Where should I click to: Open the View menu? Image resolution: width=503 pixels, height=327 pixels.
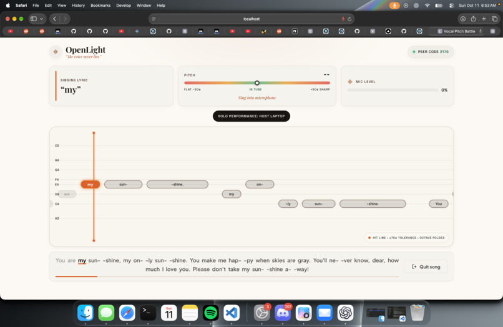click(62, 6)
